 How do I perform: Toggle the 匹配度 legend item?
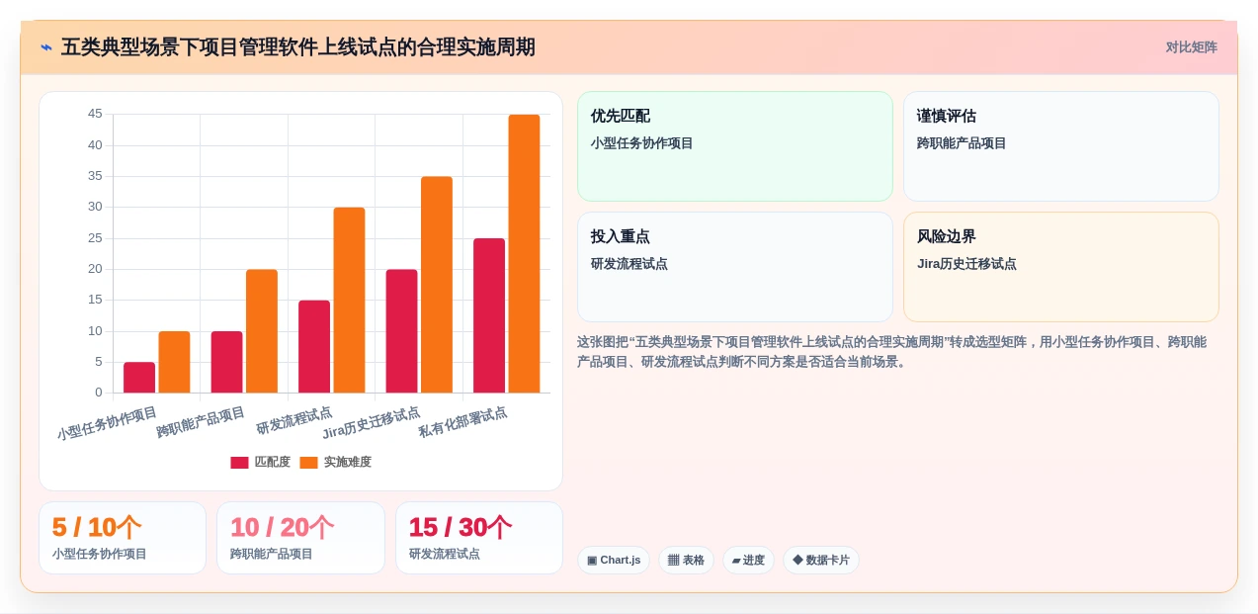(261, 462)
